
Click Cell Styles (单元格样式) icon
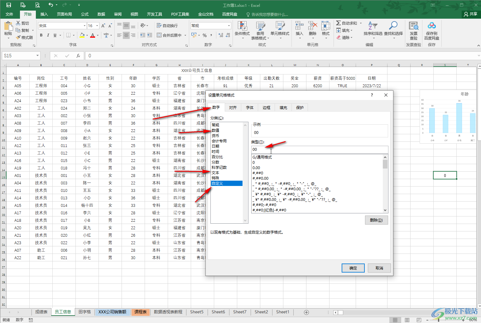[x=280, y=26]
